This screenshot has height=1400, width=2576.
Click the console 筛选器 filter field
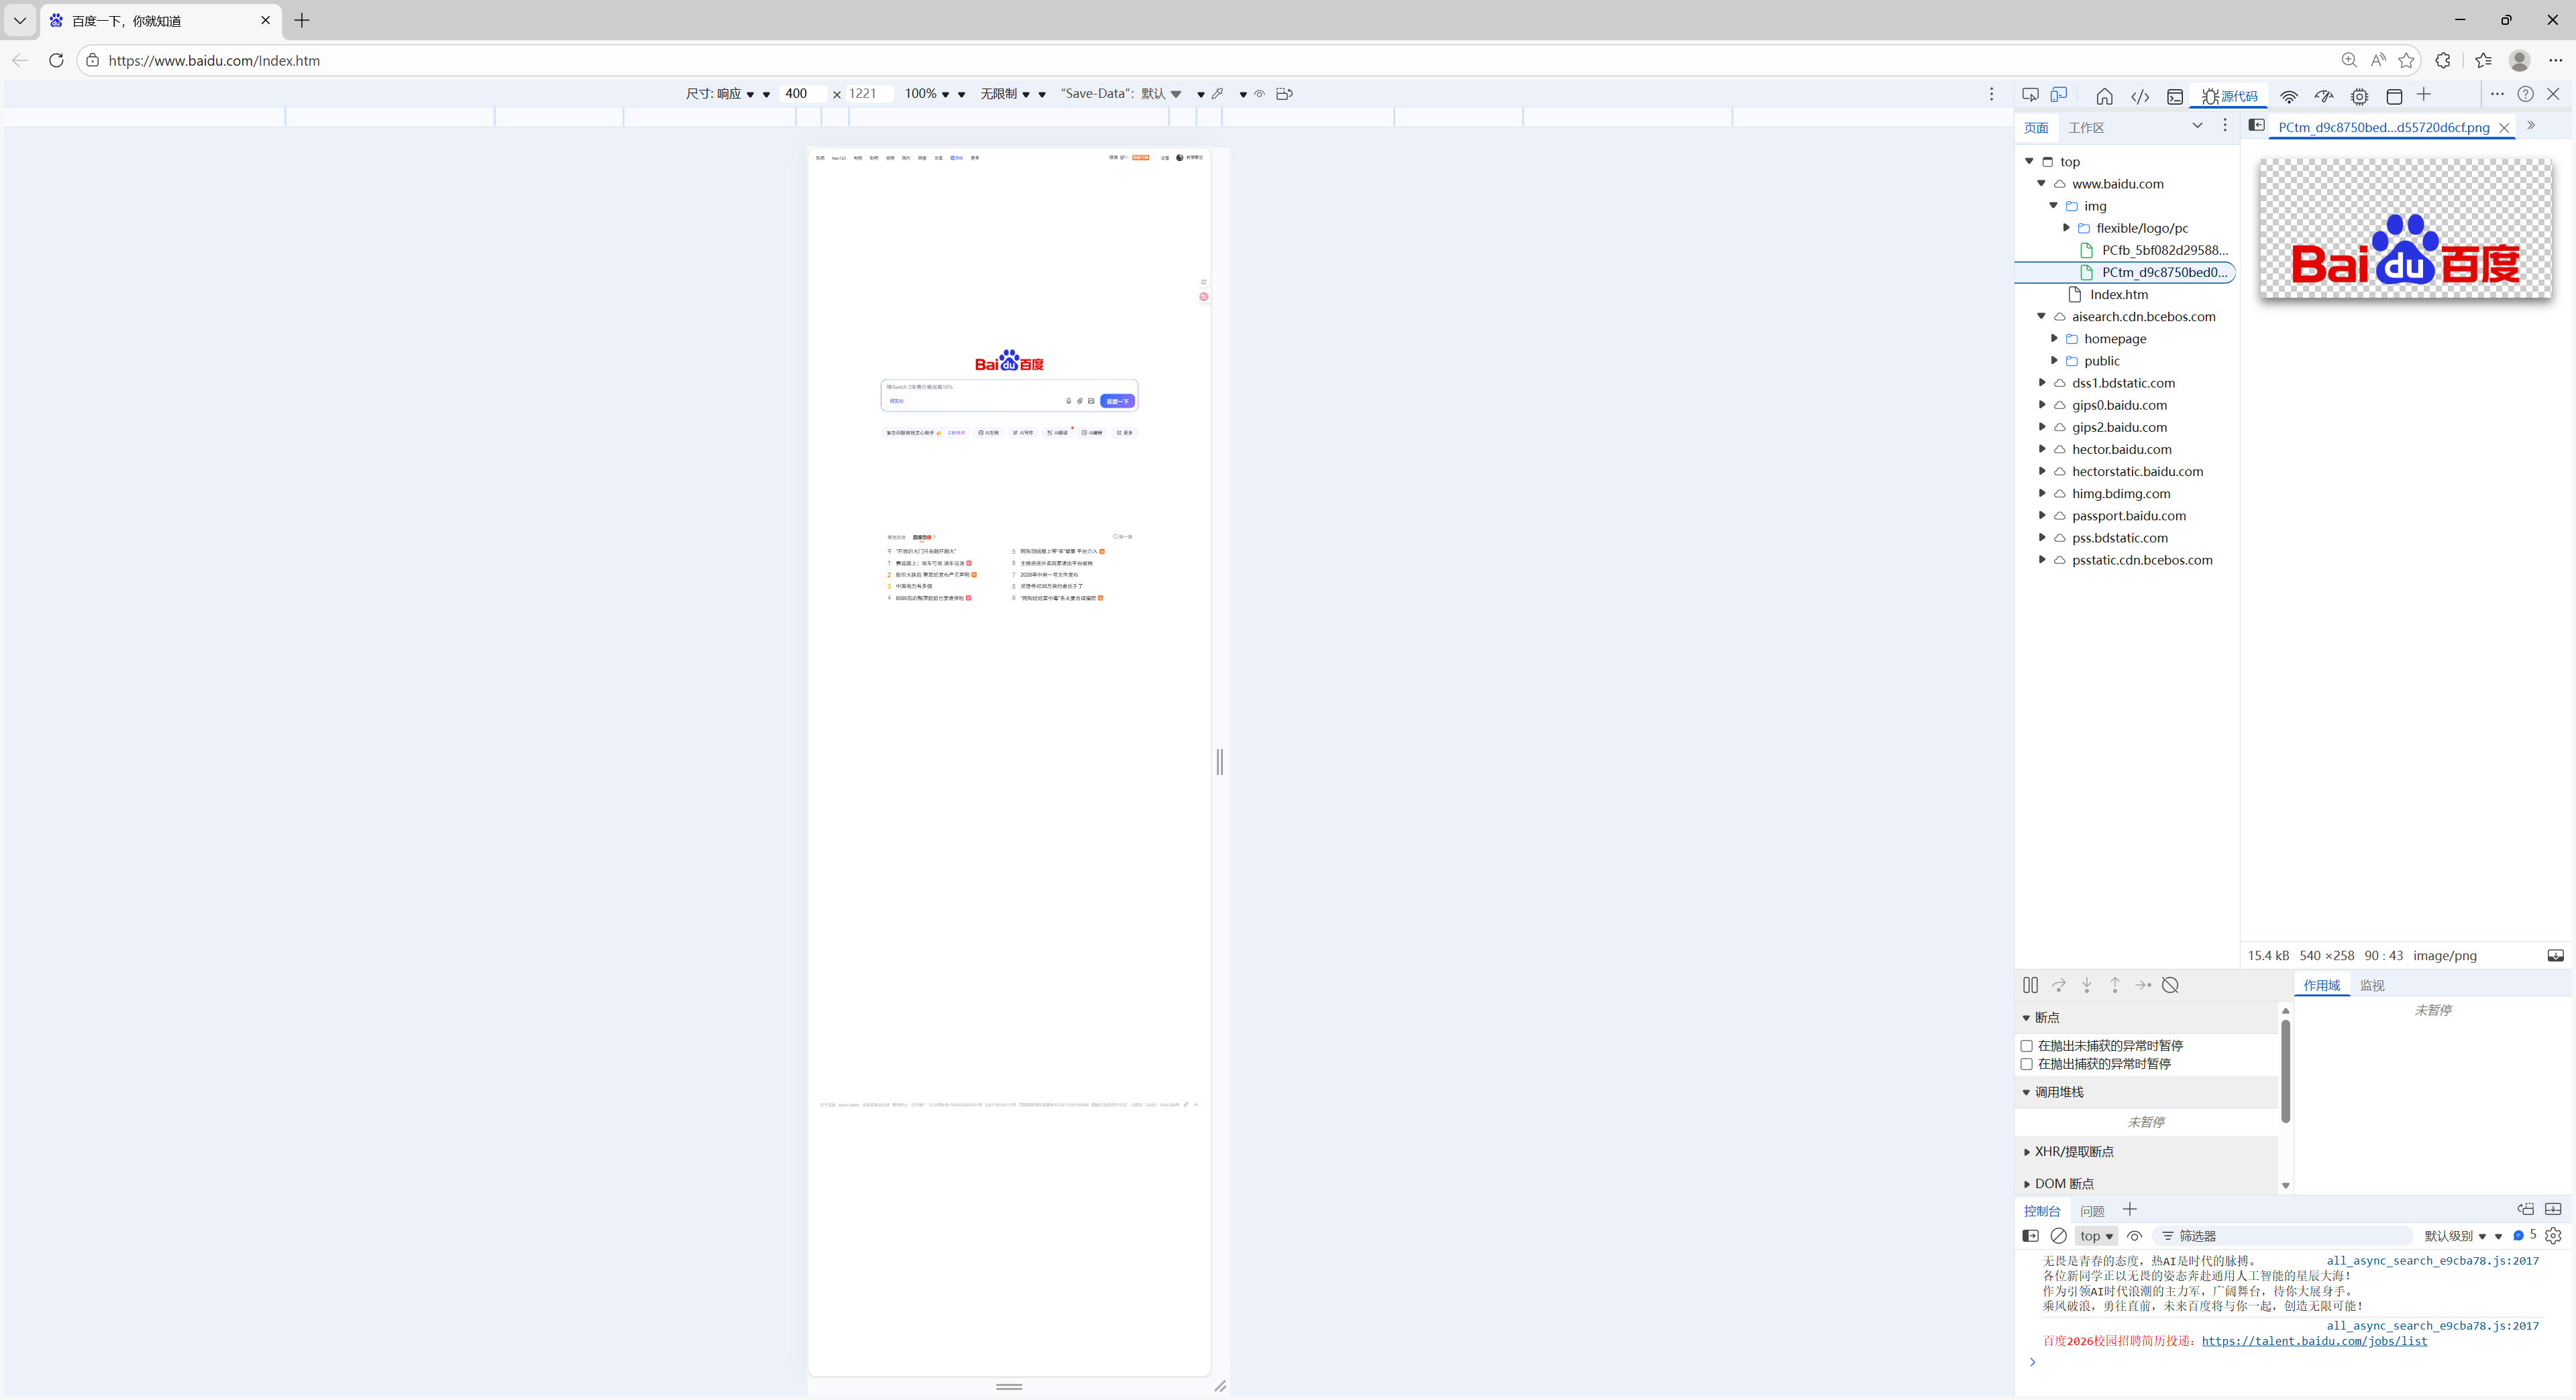pos(2280,1236)
